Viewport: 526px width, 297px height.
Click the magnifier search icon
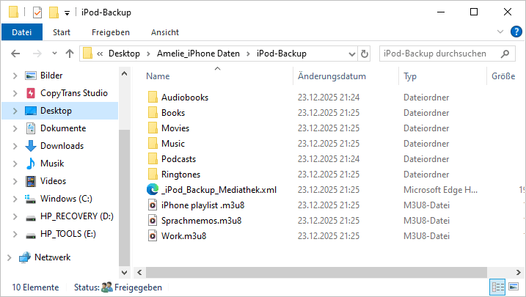point(505,54)
